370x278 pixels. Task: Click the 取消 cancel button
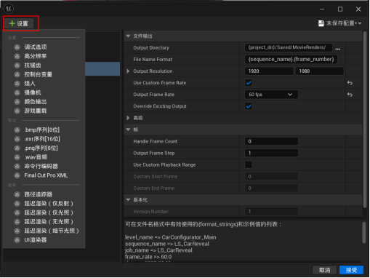324,270
